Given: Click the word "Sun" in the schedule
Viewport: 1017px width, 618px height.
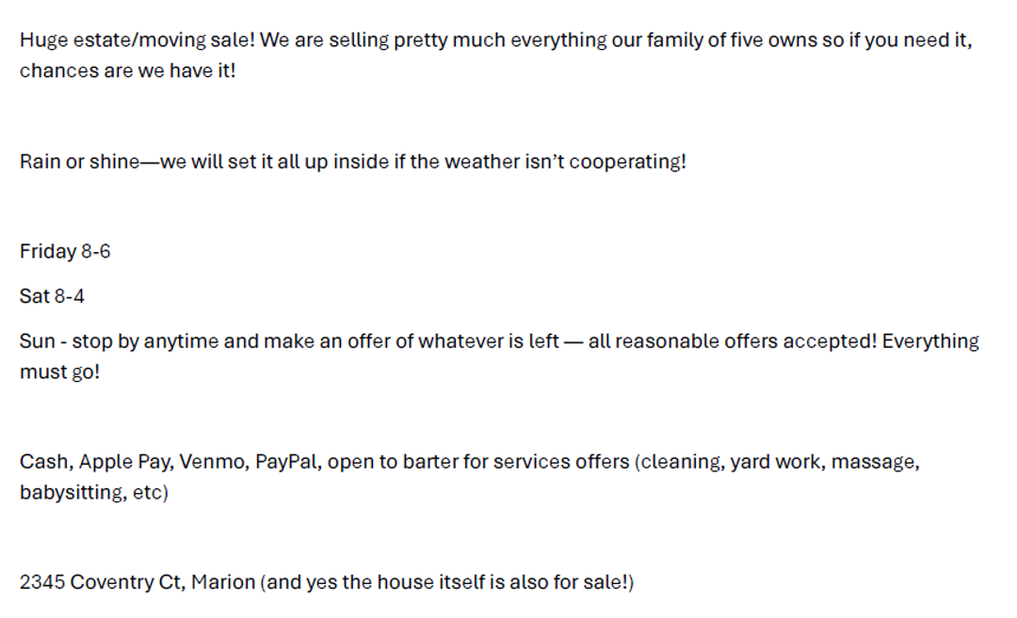Looking at the screenshot, I should [x=37, y=341].
